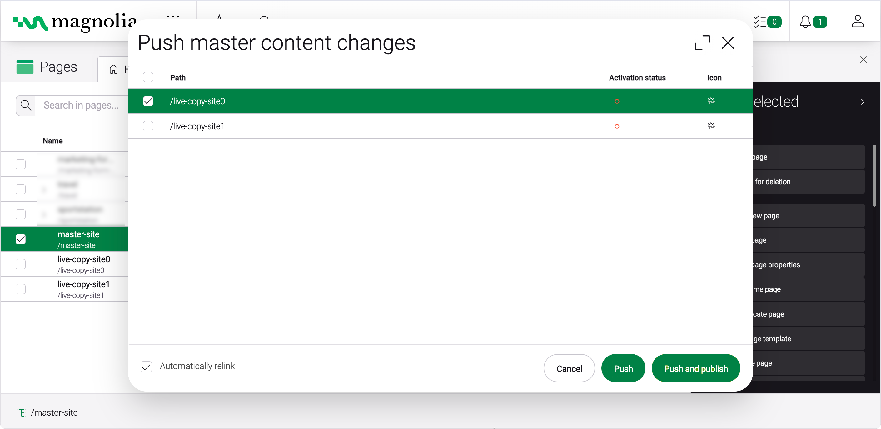Open the user profile icon

pyautogui.click(x=857, y=21)
